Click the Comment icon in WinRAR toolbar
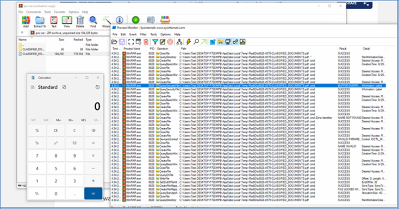 151,19
